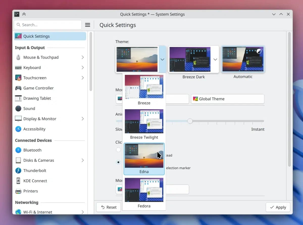Select the unselected top radio button
The width and height of the screenshot is (303, 225).
[118, 150]
